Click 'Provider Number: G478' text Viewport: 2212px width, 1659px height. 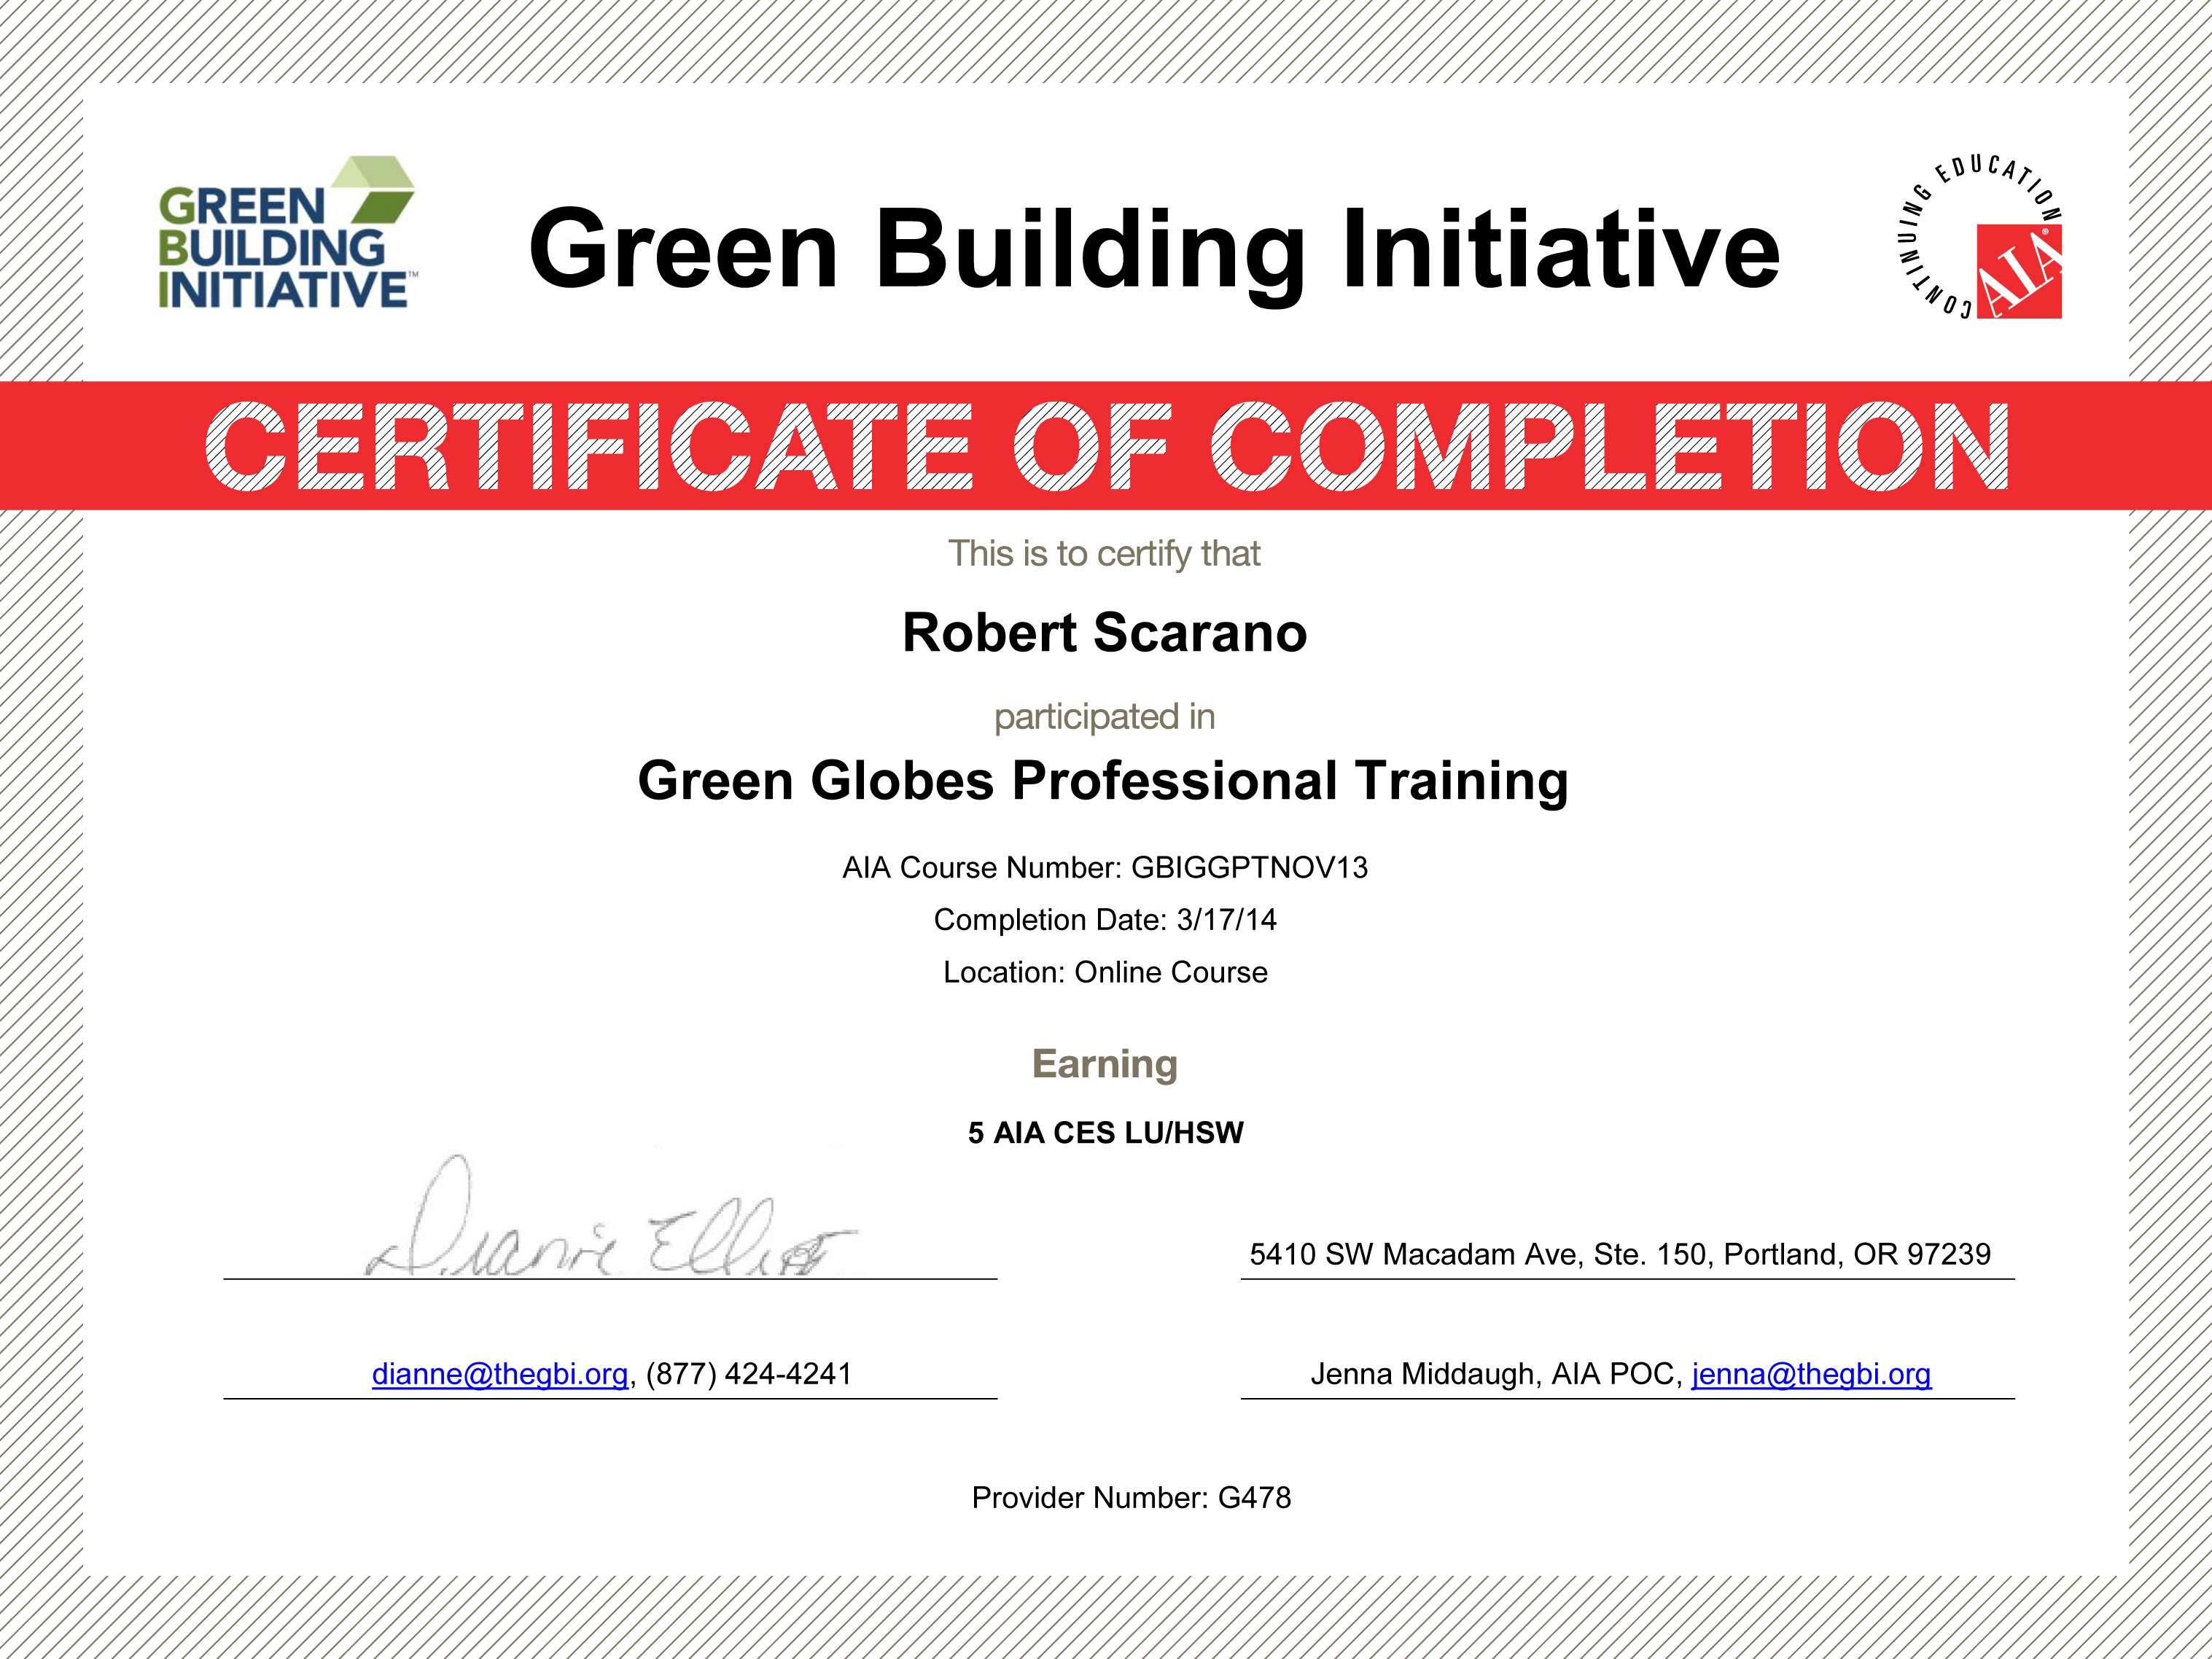point(1131,1498)
